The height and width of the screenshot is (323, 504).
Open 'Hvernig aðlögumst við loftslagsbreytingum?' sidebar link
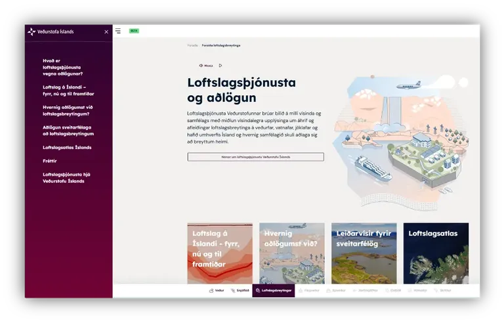(x=68, y=111)
